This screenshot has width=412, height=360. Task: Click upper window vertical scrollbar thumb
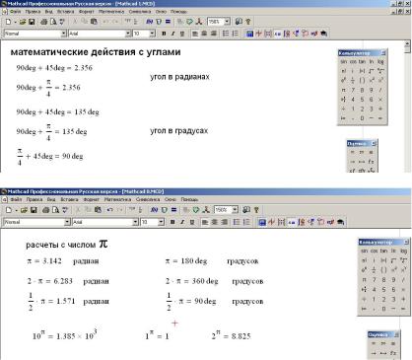click(407, 49)
